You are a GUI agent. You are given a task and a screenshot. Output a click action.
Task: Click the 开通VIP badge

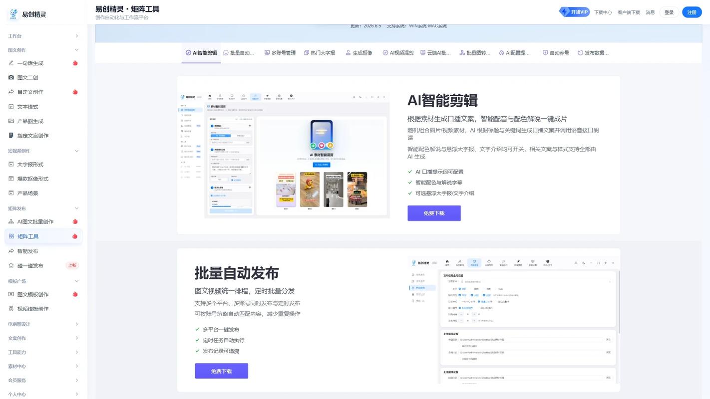click(x=574, y=12)
